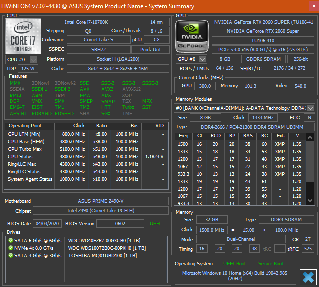This screenshot has height=287, width=319.
Task: Click the Socket H (LGA1200) platform field
Action: tap(118, 59)
